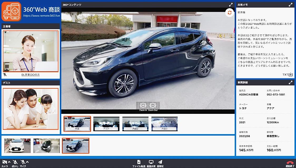
Task: Expand the 360°コンテンツ panel to fullscreen
Action: click(x=231, y=5)
